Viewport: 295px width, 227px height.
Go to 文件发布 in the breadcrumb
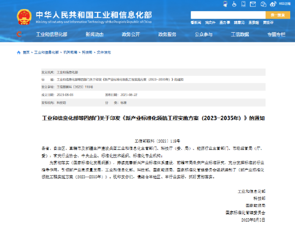tap(104, 52)
